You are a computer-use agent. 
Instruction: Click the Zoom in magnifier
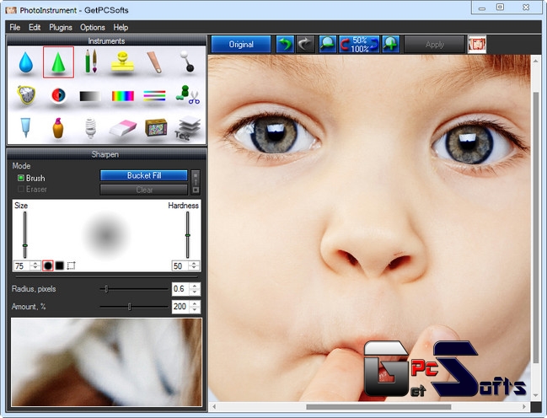pyautogui.click(x=391, y=45)
